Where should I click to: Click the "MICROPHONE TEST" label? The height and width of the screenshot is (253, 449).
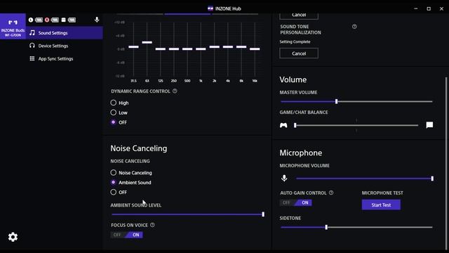pos(382,193)
